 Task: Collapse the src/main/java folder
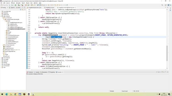pyautogui.click(x=2, y=18)
